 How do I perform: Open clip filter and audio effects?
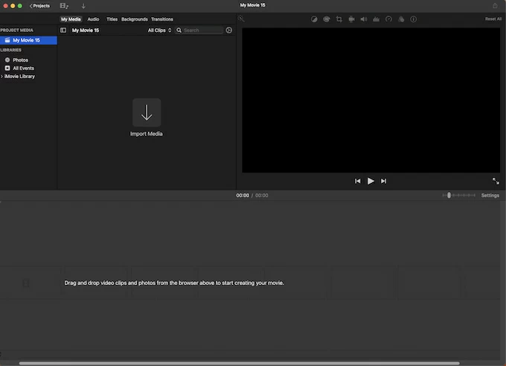(x=401, y=19)
